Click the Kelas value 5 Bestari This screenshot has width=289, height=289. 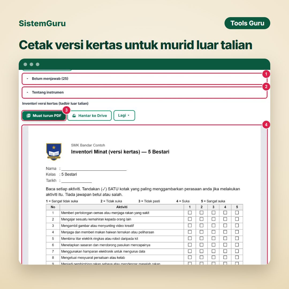pyautogui.click(x=69, y=174)
